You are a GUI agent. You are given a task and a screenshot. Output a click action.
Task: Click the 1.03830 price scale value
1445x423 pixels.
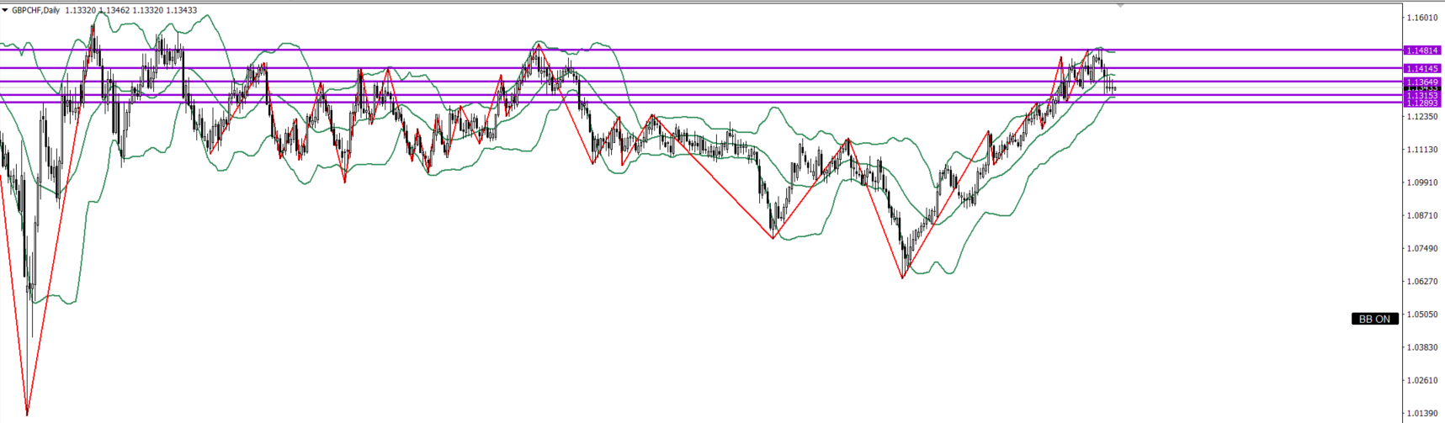pyautogui.click(x=1422, y=347)
